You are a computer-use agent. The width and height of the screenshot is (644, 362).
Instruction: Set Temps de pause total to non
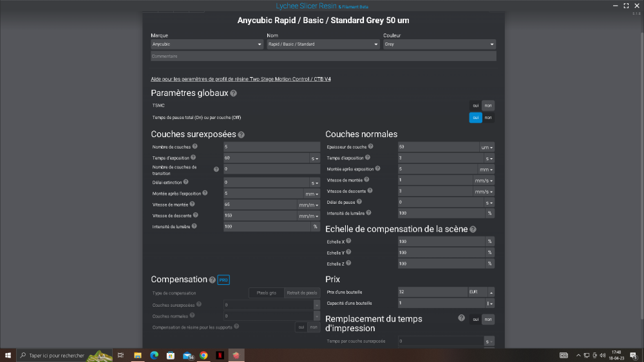click(x=488, y=118)
